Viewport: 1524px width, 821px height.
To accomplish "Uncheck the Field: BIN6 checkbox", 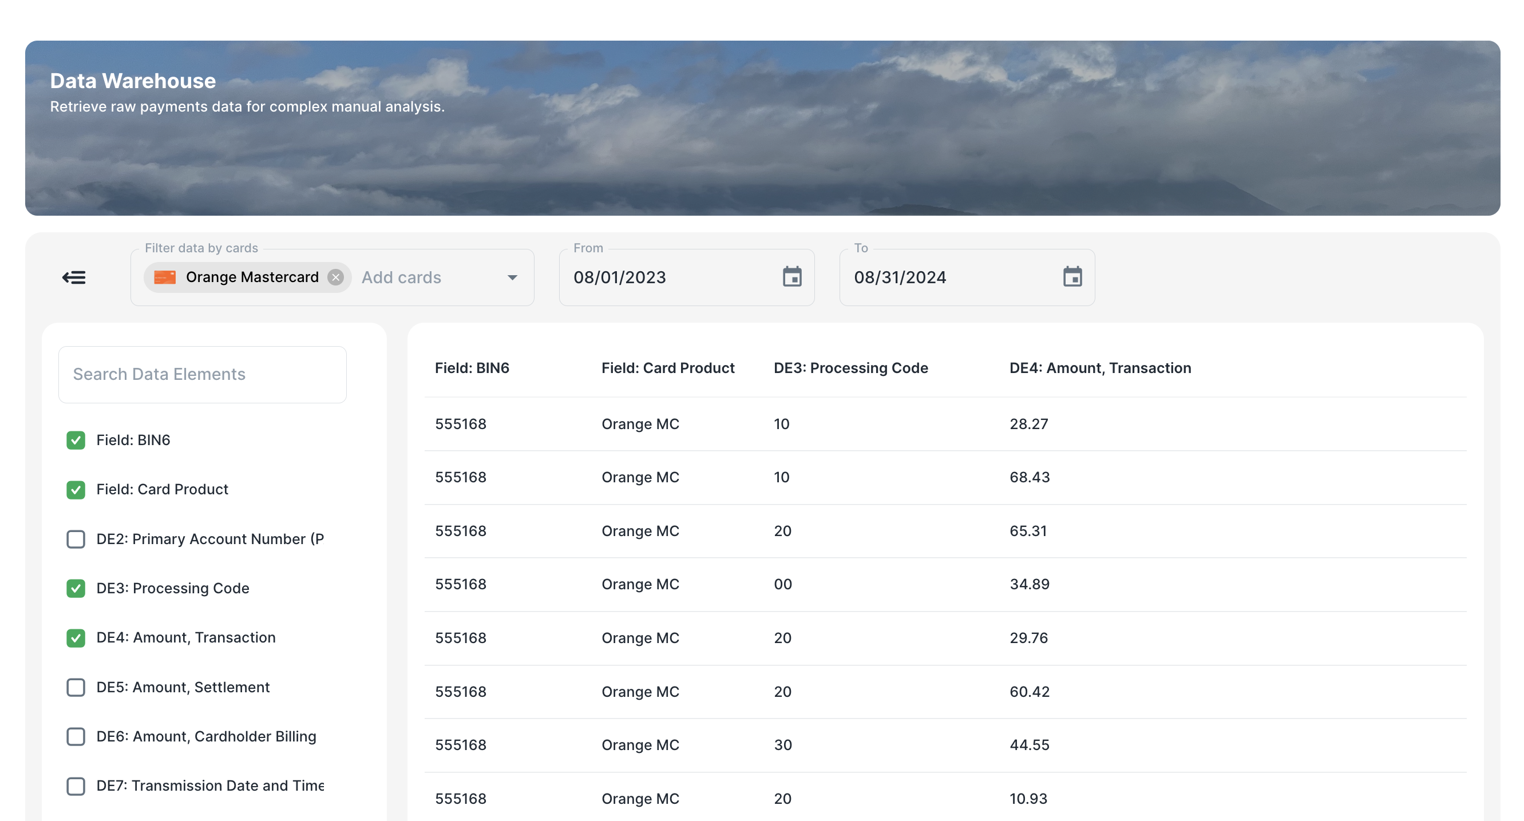I will pos(76,440).
